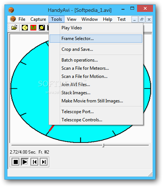
Task: Click the window resize grip corner
Action: point(150,174)
